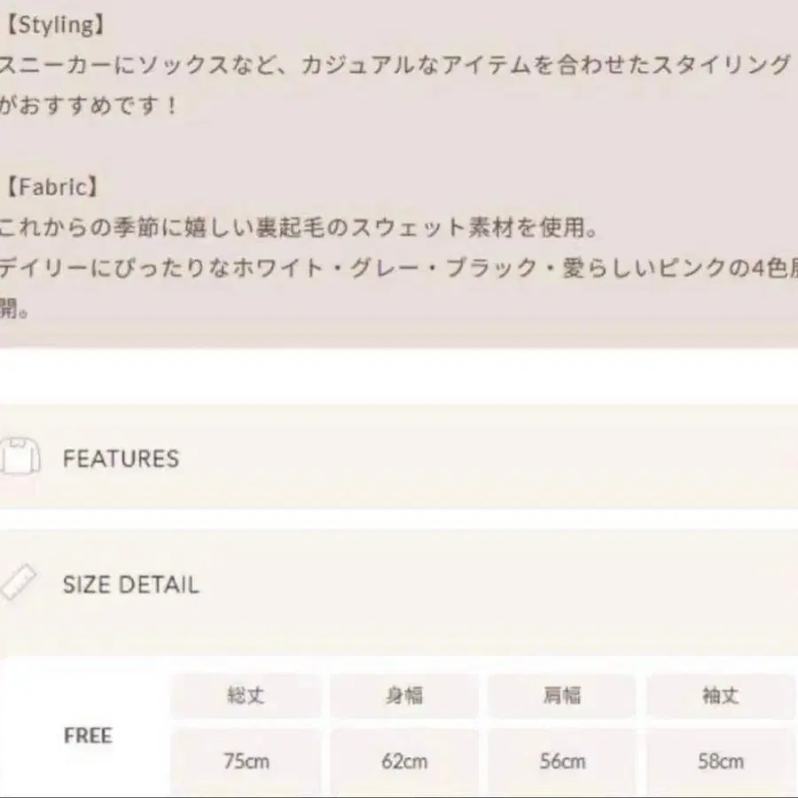Click the text line がおすすめです！

89,106
